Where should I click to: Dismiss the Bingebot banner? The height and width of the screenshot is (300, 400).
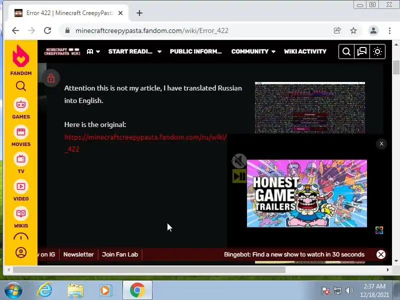[381, 254]
